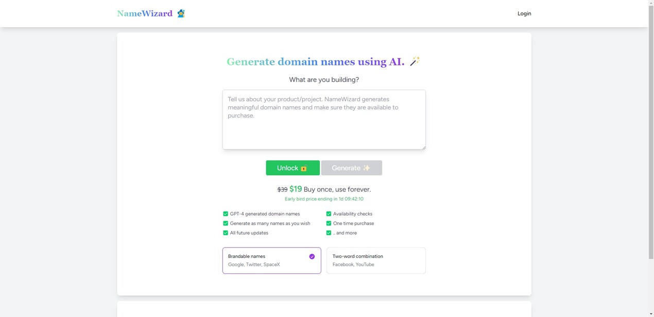Click the green check beside '... and more'

[x=329, y=233]
